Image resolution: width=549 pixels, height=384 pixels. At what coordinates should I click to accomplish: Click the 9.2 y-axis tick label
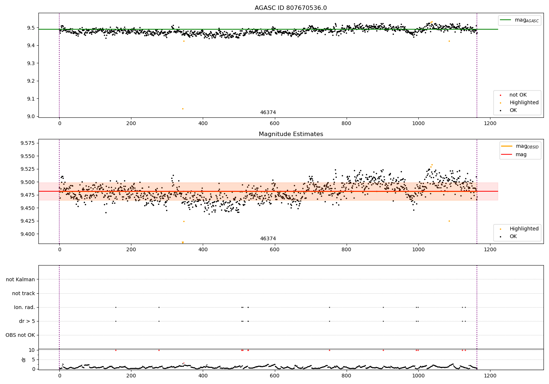click(x=30, y=81)
